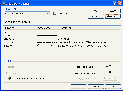Select the Continuous linetype row

pos(62,39)
